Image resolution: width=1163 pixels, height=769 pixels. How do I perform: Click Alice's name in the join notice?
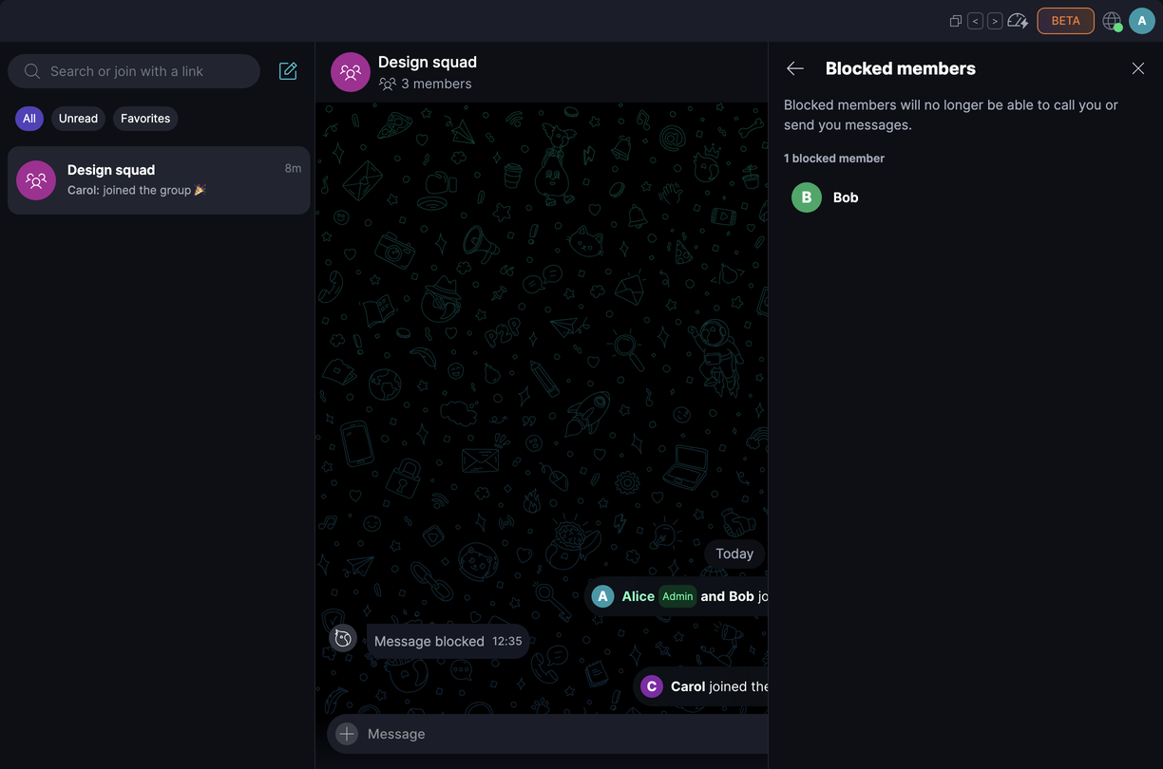(x=639, y=596)
